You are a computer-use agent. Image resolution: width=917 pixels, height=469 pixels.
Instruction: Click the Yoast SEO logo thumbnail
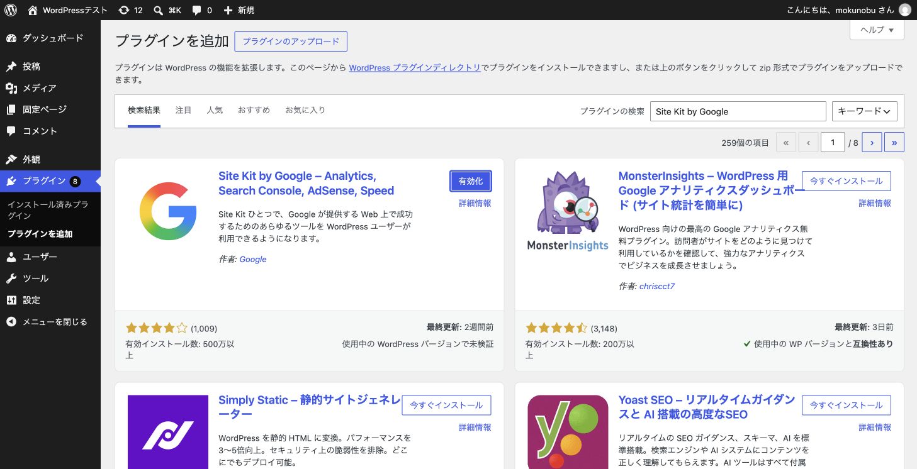(x=568, y=432)
